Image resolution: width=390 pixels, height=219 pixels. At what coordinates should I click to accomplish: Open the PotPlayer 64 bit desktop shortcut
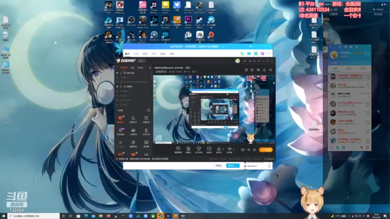165,7
